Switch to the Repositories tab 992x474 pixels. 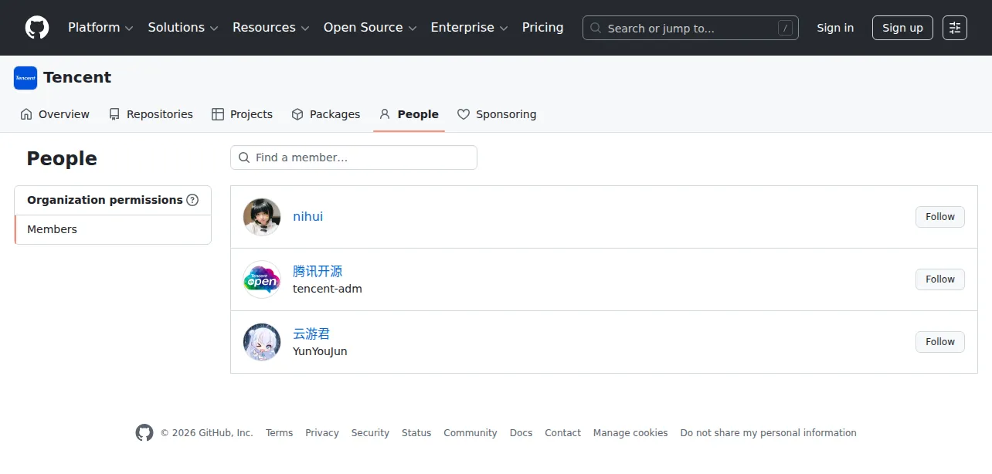151,114
